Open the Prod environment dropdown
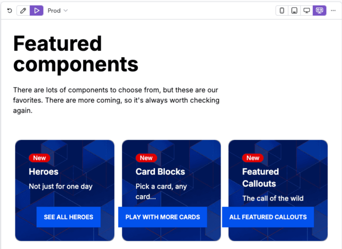 pos(58,10)
